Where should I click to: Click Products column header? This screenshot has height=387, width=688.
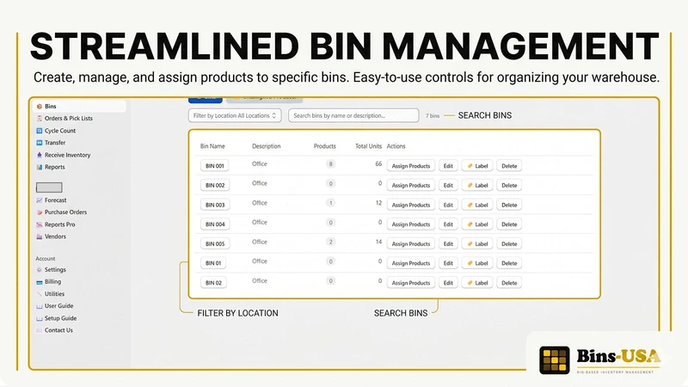pos(325,146)
